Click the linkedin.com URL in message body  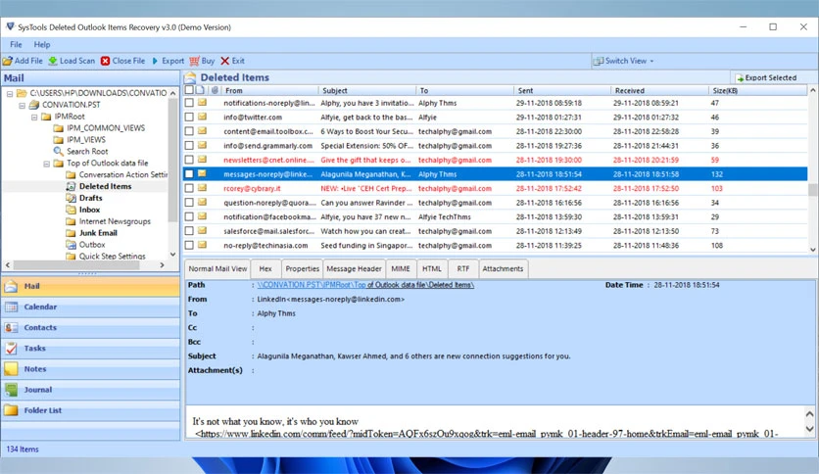(x=486, y=434)
